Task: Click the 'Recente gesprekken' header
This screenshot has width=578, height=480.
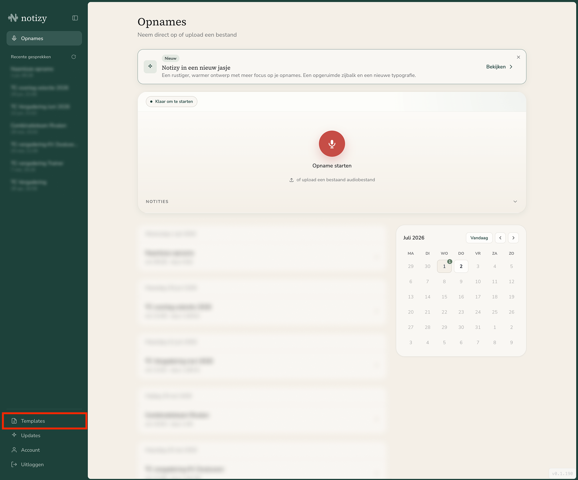Action: (31, 57)
